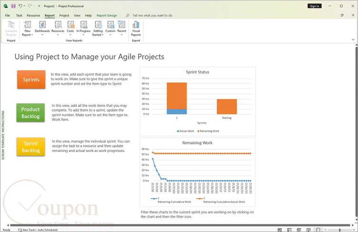The width and height of the screenshot is (358, 232).
Task: Open the File menu
Action: [x=8, y=16]
